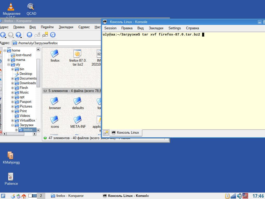
Task: Open Вид menu in Konsole
Action: [141, 28]
